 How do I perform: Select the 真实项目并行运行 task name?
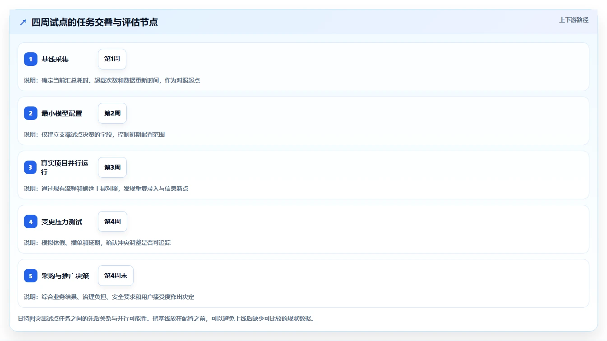65,167
